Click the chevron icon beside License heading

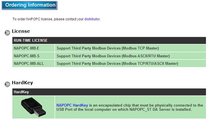pos(7,33)
